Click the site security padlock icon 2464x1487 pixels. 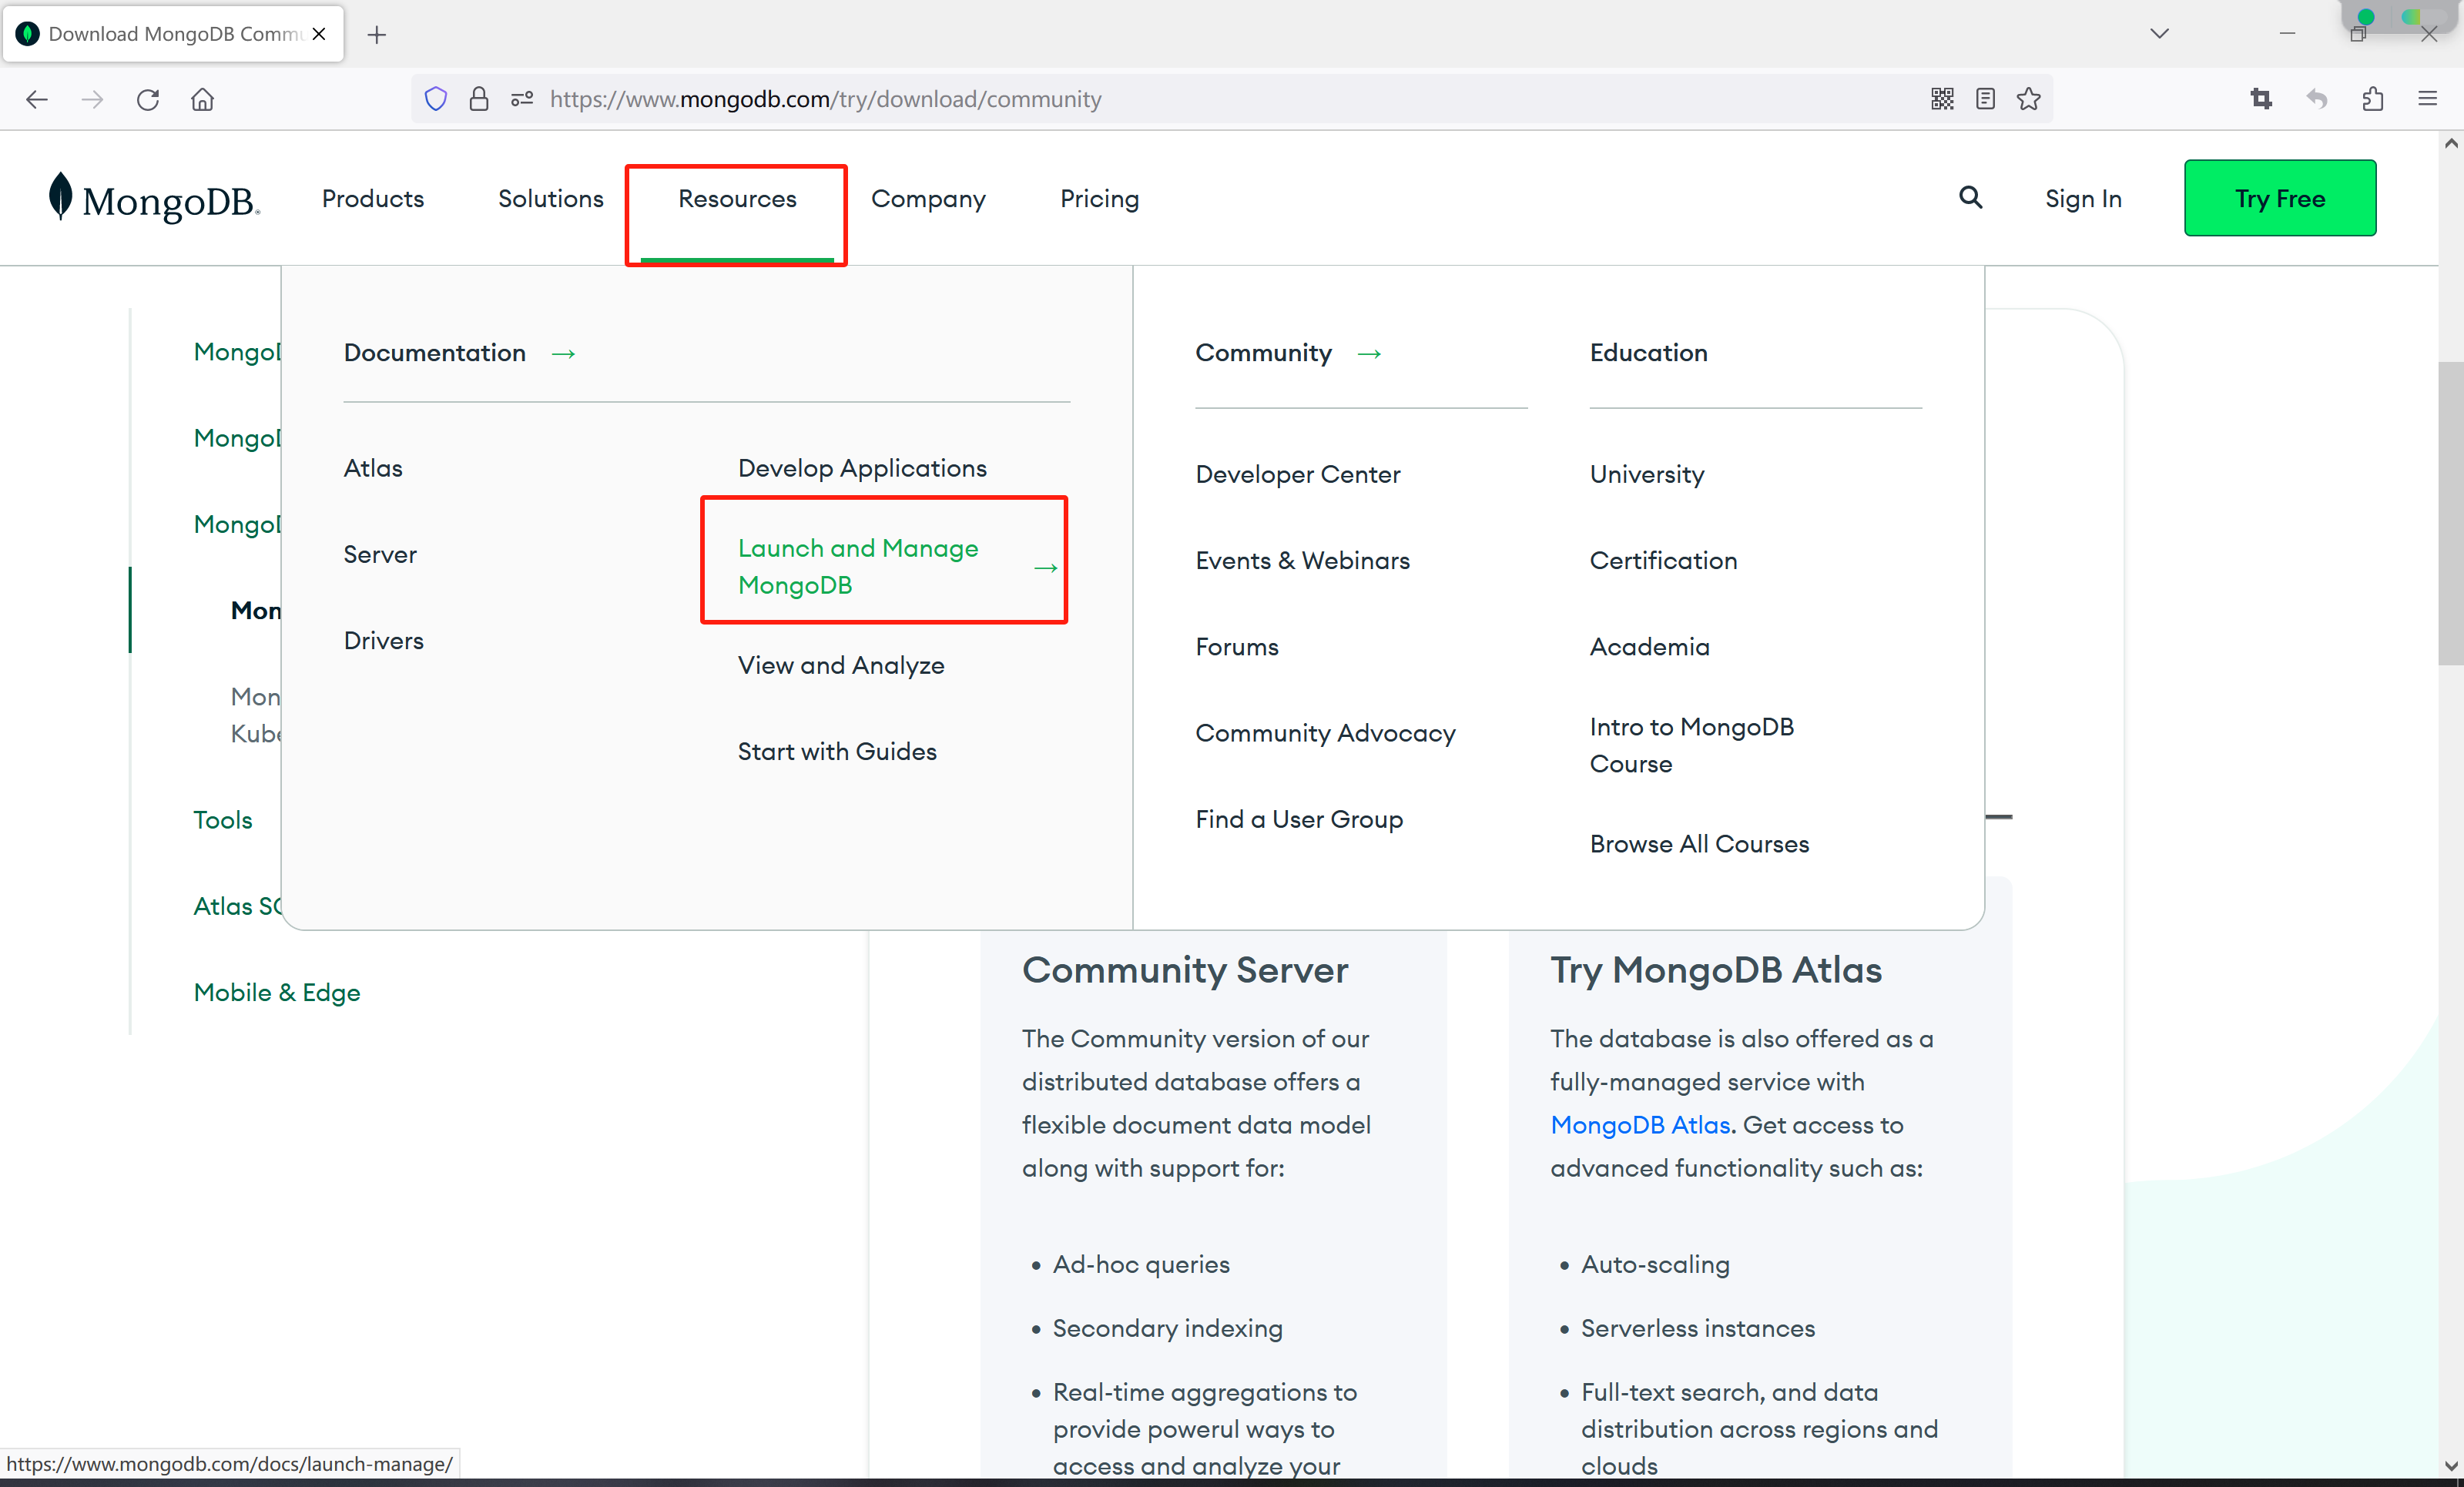pyautogui.click(x=479, y=99)
